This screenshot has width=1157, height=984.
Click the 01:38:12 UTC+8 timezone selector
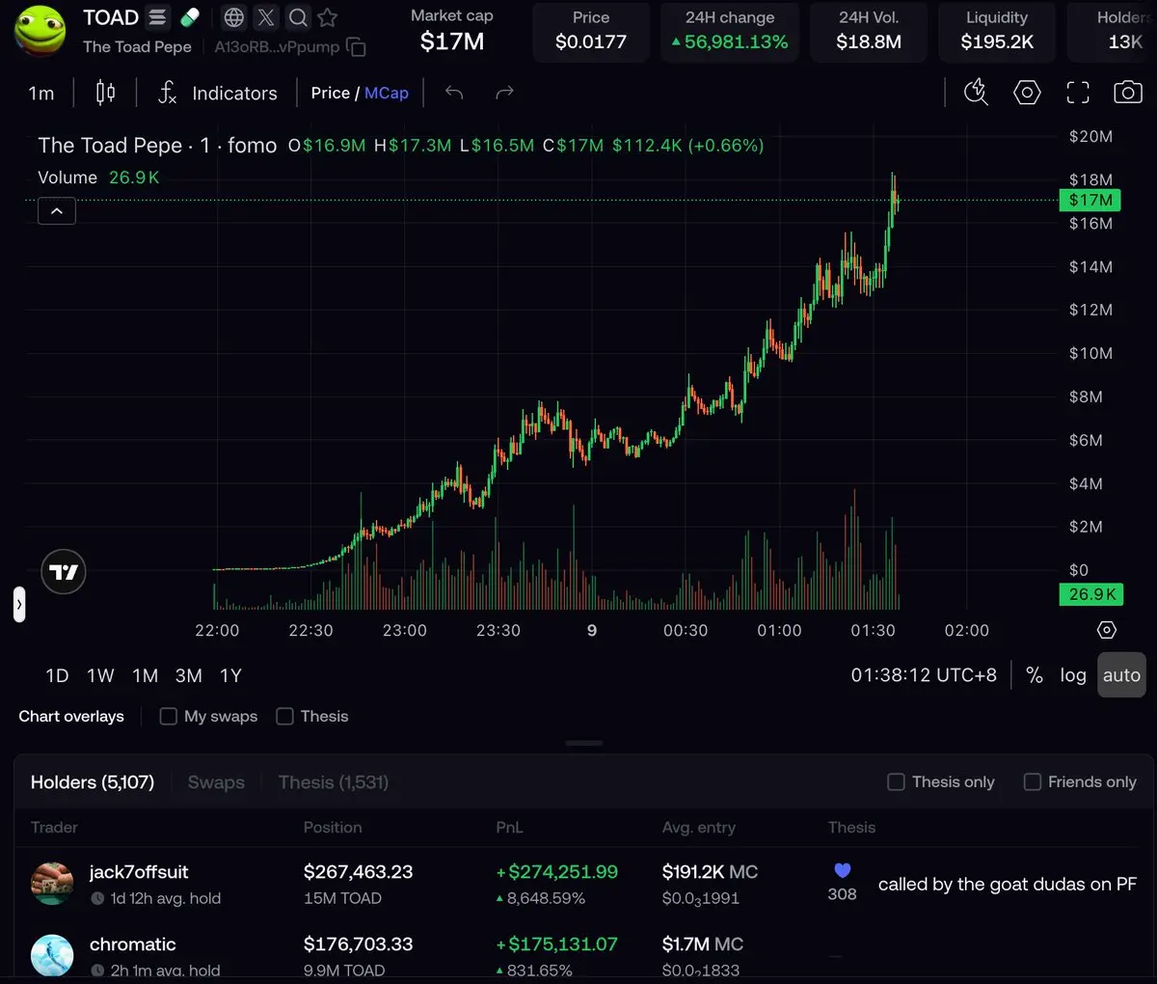pyautogui.click(x=924, y=675)
